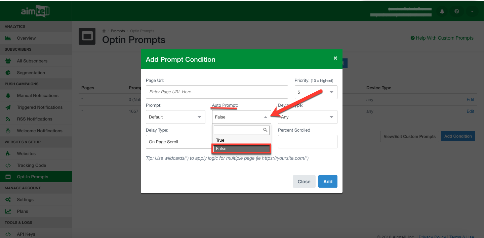
Task: Click the home icon in breadcrumb
Action: point(104,31)
